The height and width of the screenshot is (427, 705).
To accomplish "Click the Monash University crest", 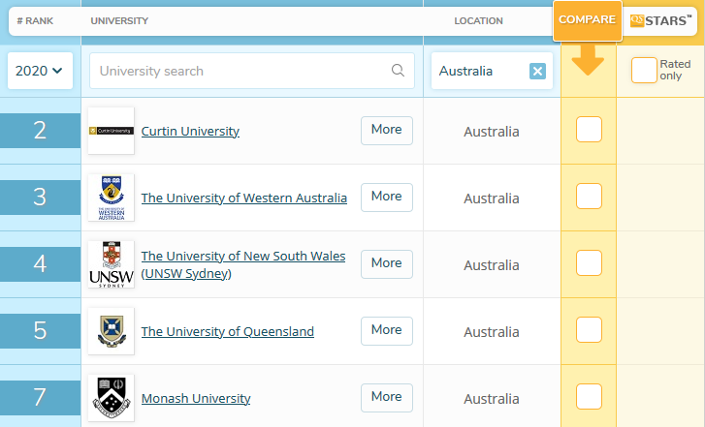I will click(111, 398).
